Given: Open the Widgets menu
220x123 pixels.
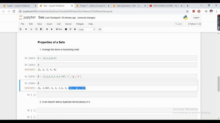Looking at the screenshot, I should pos(80,24).
